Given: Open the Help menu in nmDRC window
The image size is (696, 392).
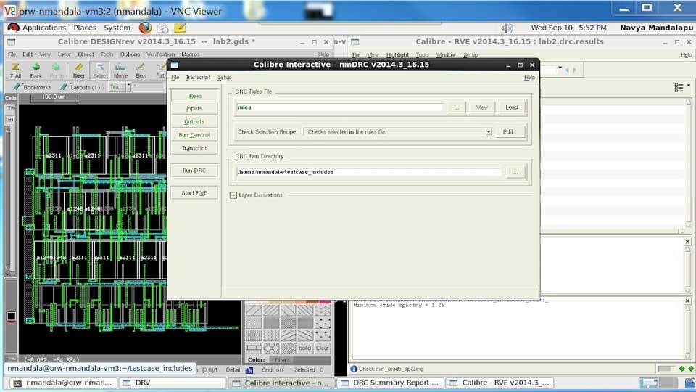Looking at the screenshot, I should coord(529,78).
